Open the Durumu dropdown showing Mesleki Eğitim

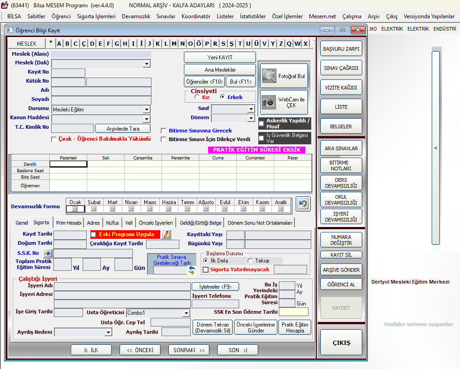(x=146, y=110)
